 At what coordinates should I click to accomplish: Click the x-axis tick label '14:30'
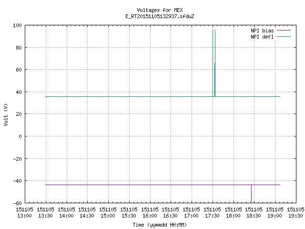pos(87,216)
